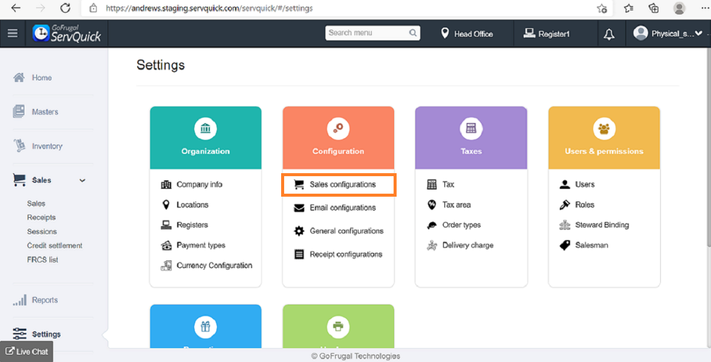Go to Inventory in sidebar
The image size is (711, 362).
point(47,146)
